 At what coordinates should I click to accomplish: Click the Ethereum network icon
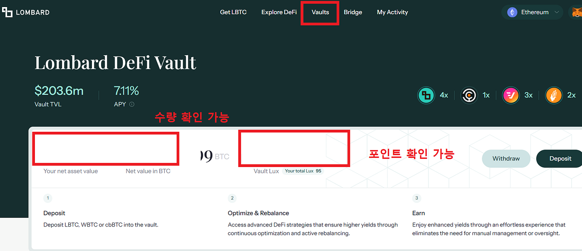pos(512,12)
